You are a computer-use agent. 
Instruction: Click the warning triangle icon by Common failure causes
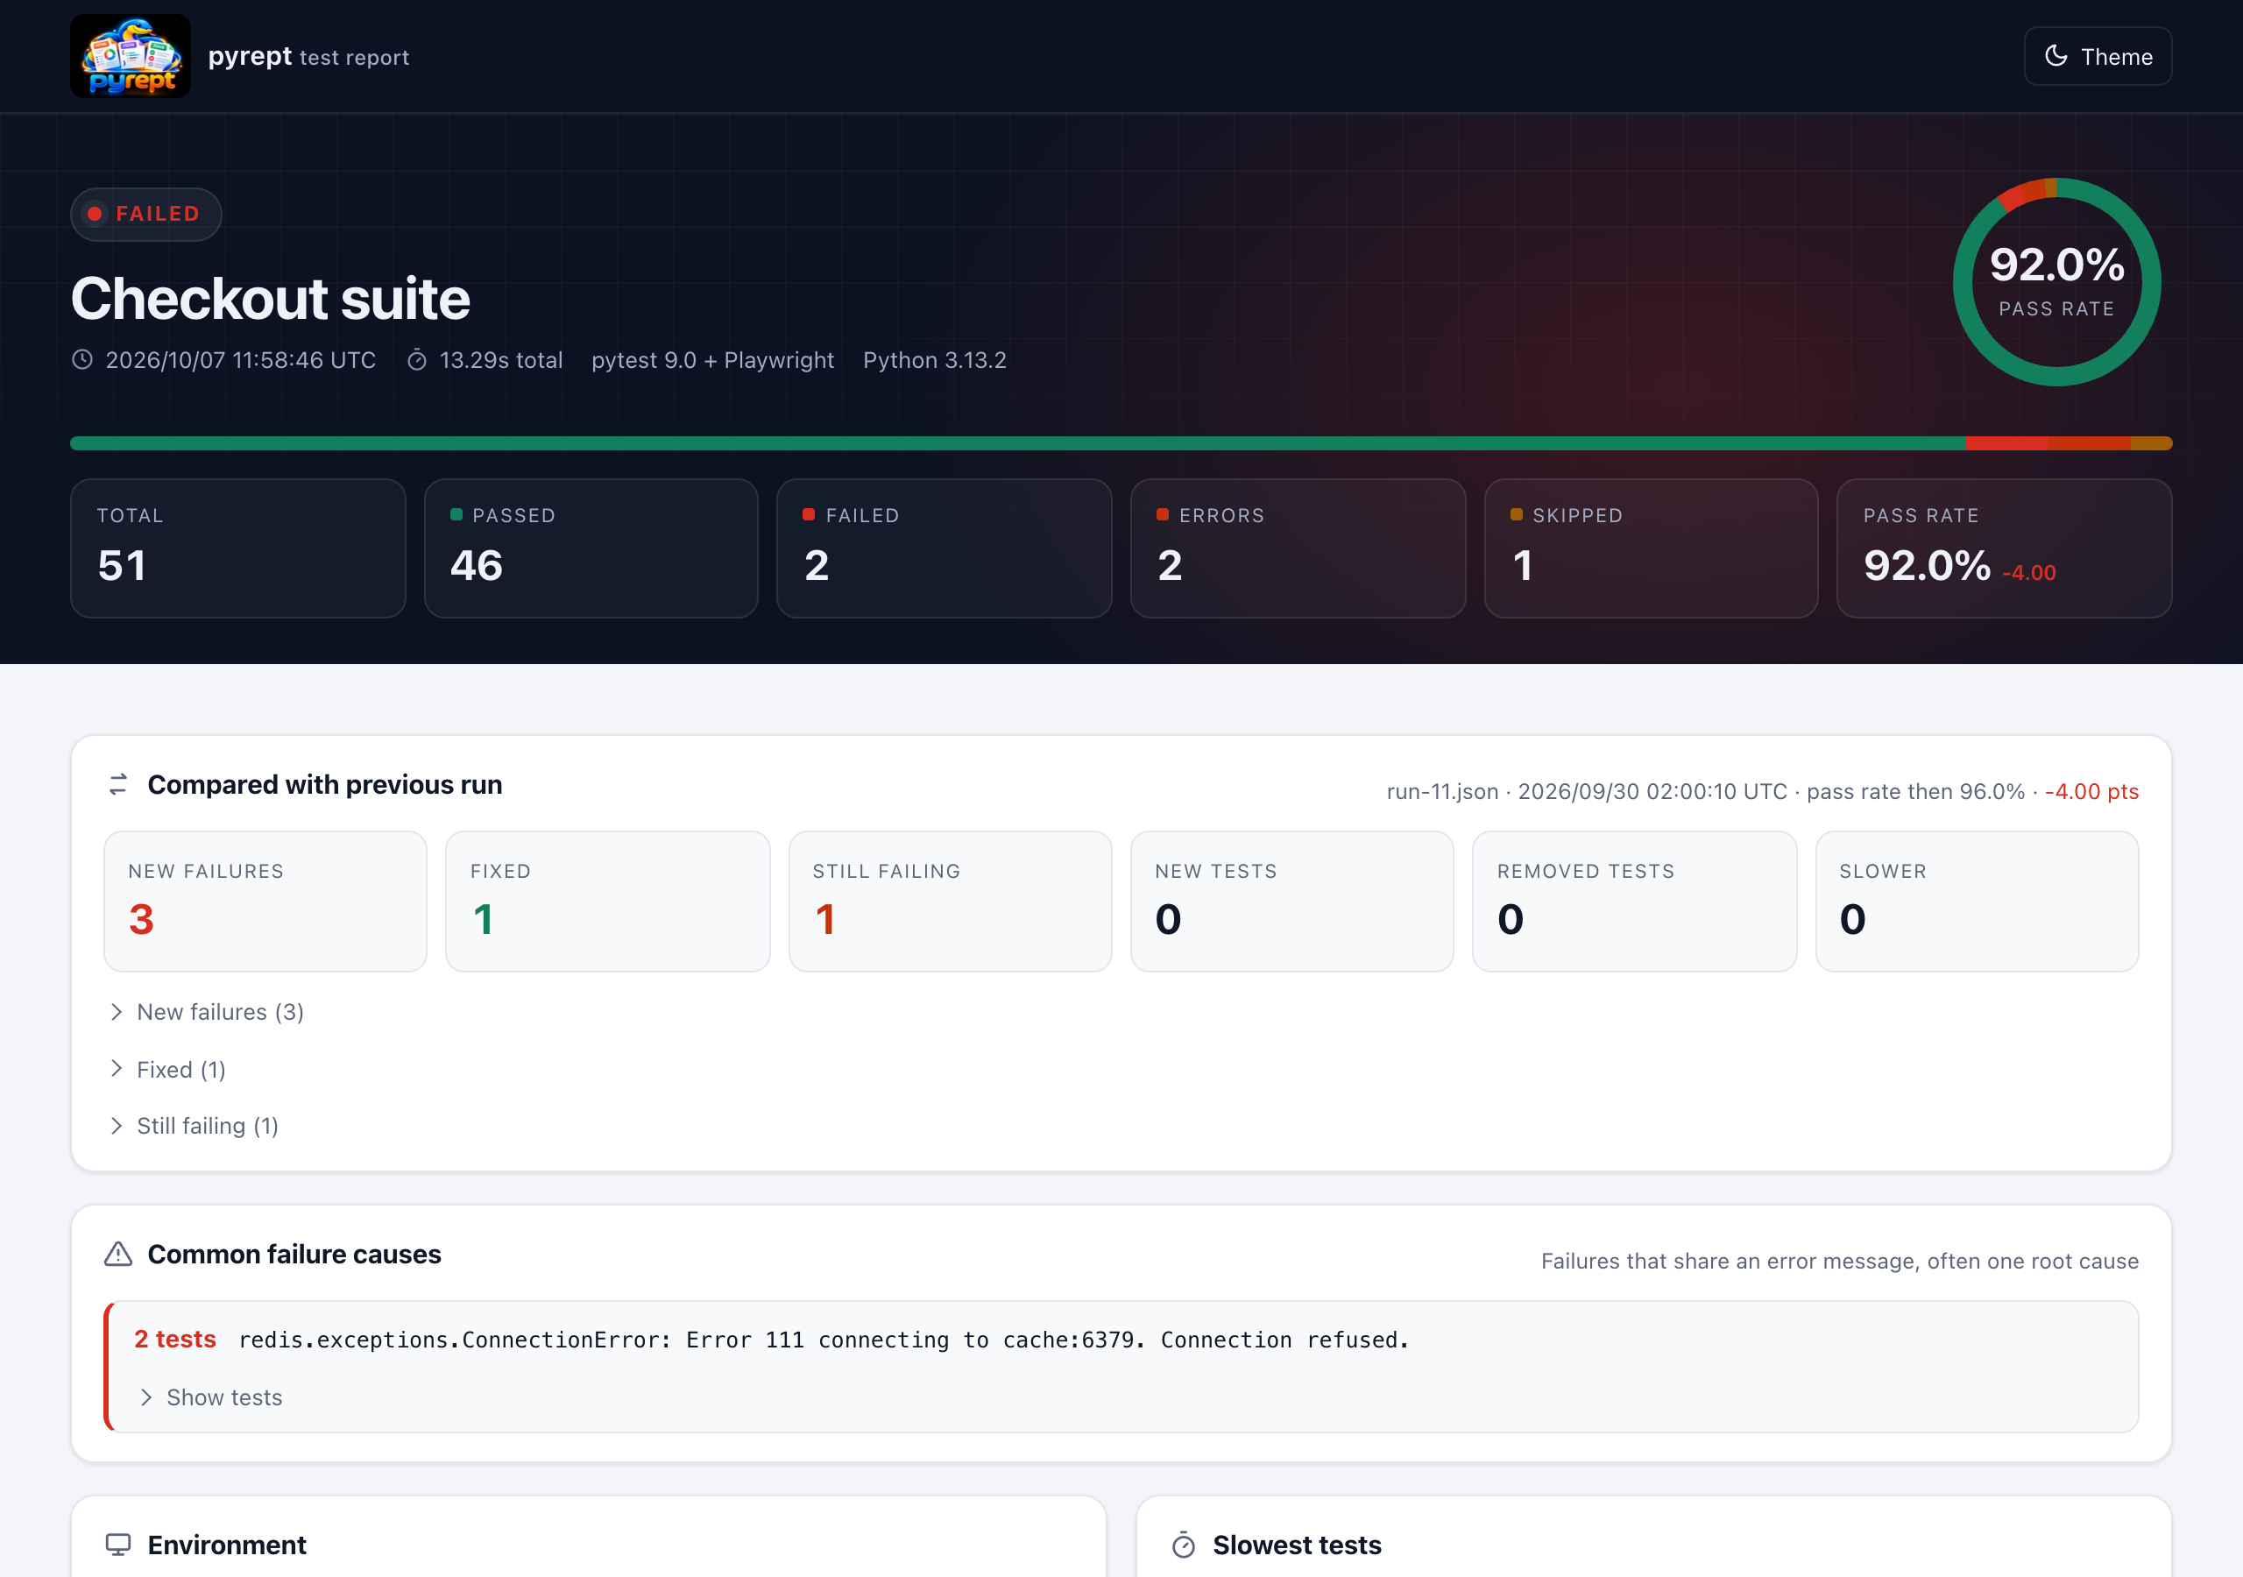[x=118, y=1254]
